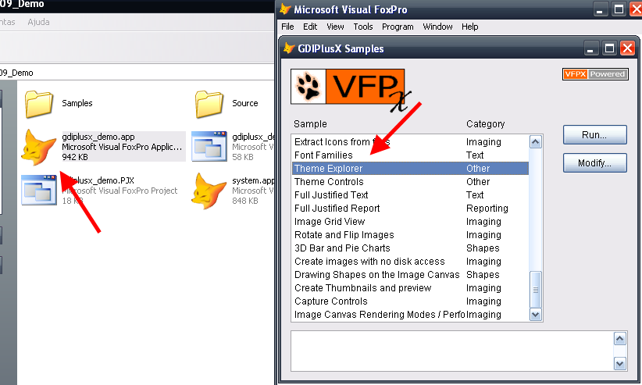Open the Program menu
The width and height of the screenshot is (642, 385).
[x=398, y=27]
